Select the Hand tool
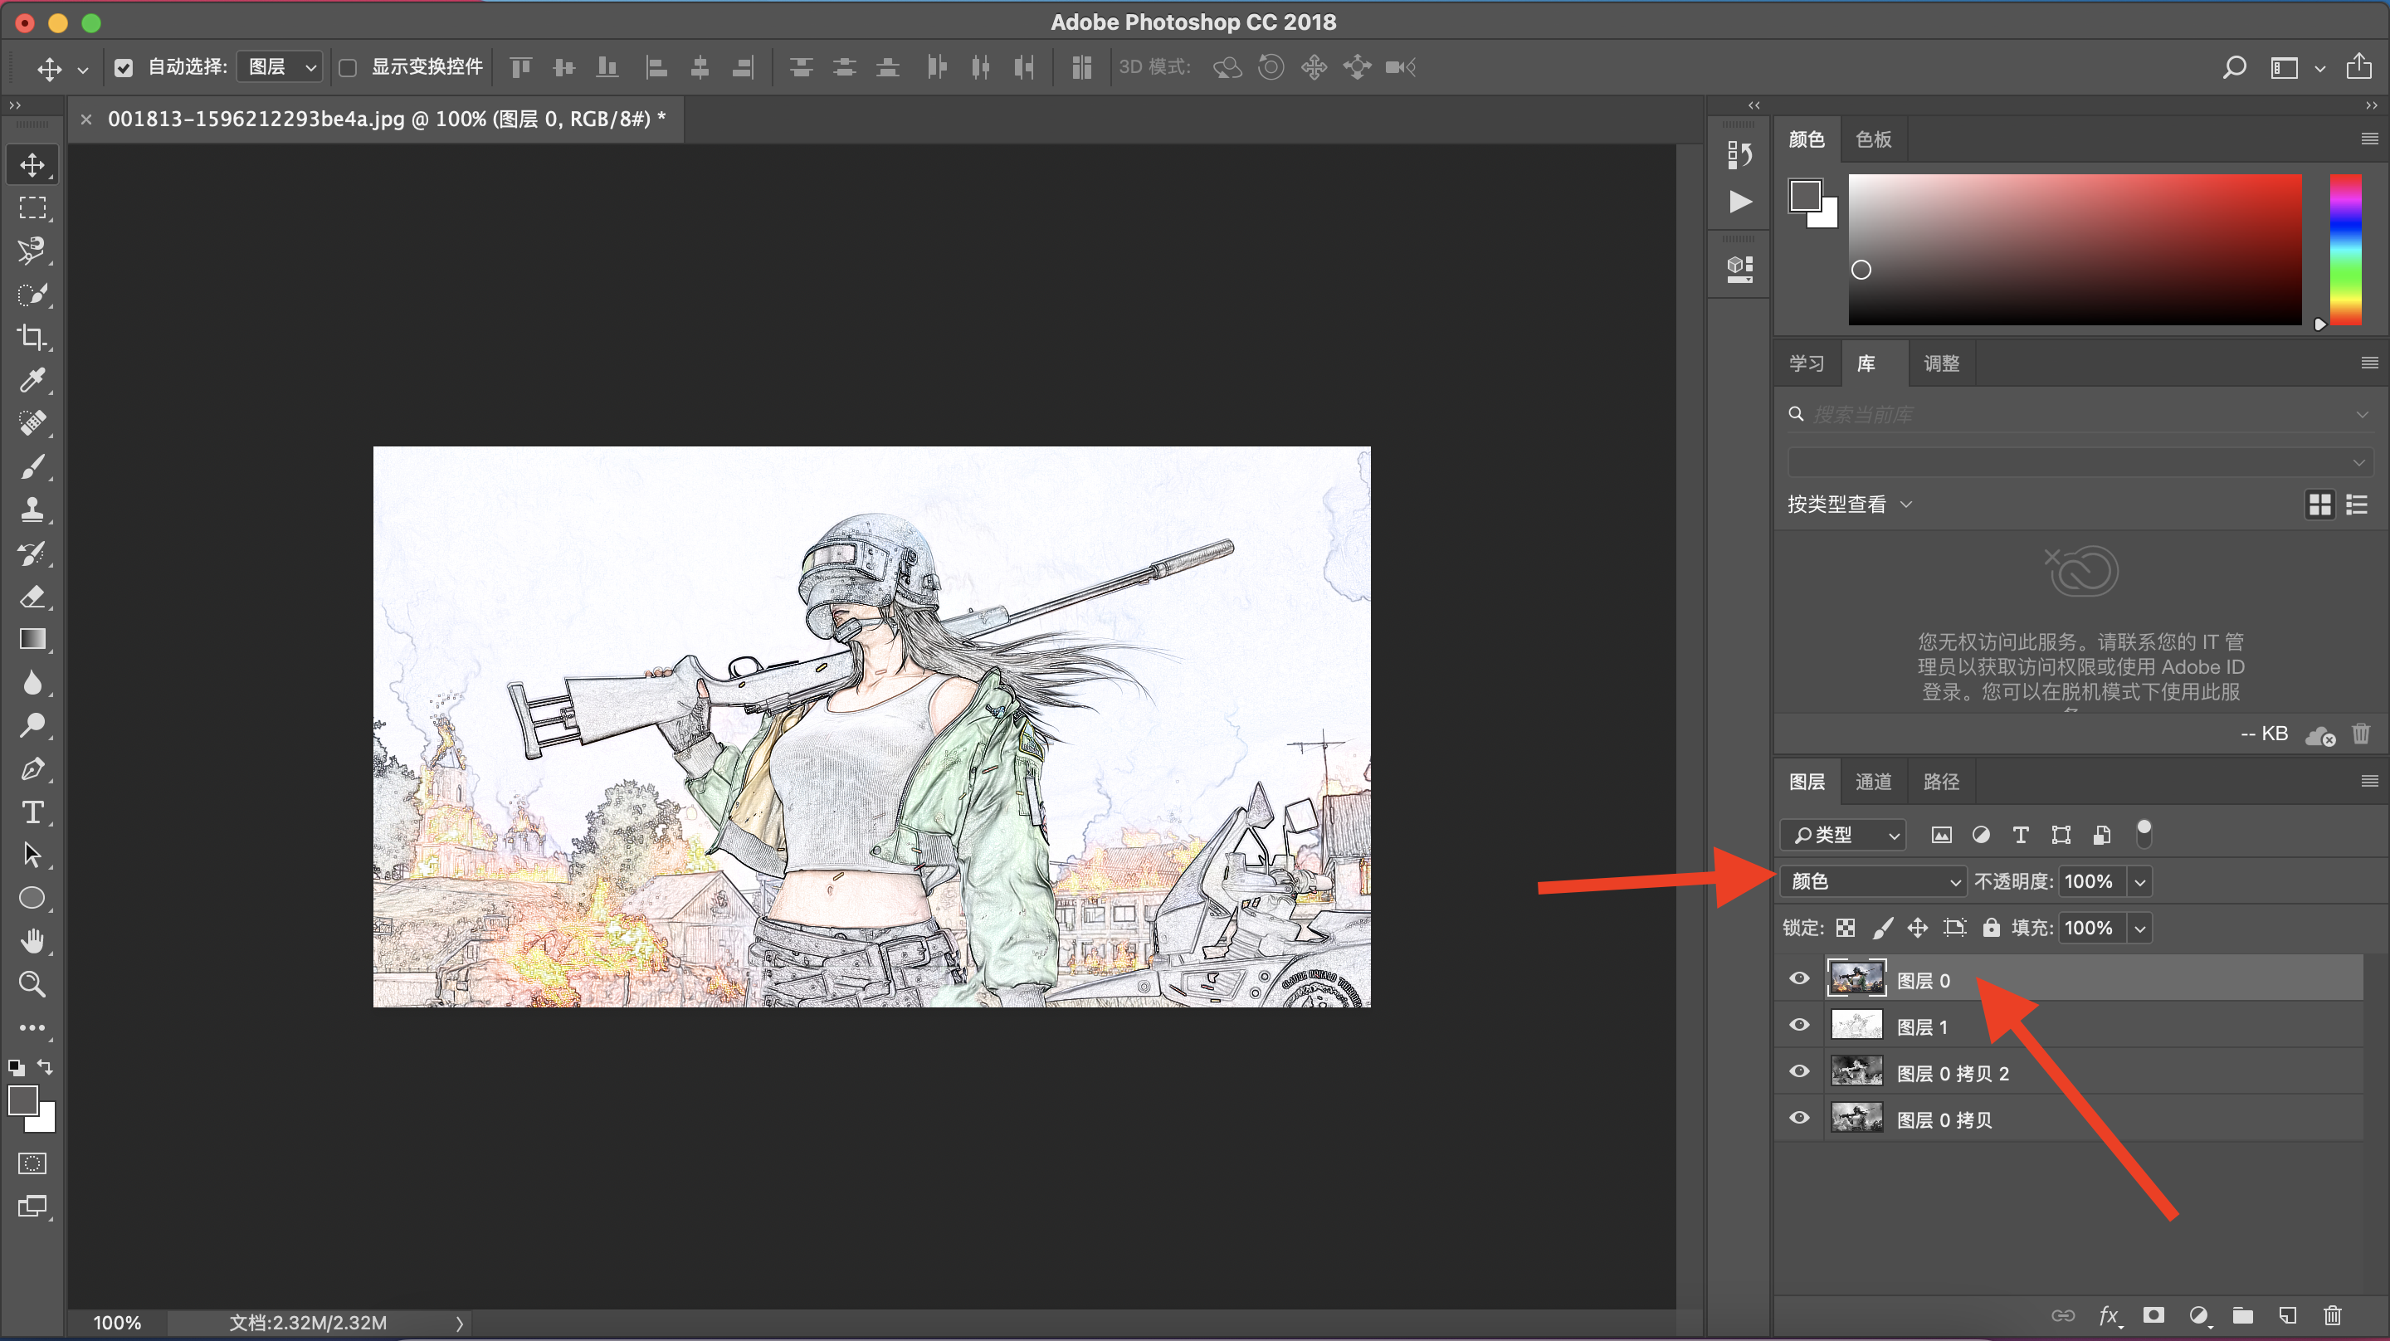2390x1341 pixels. pos(32,941)
